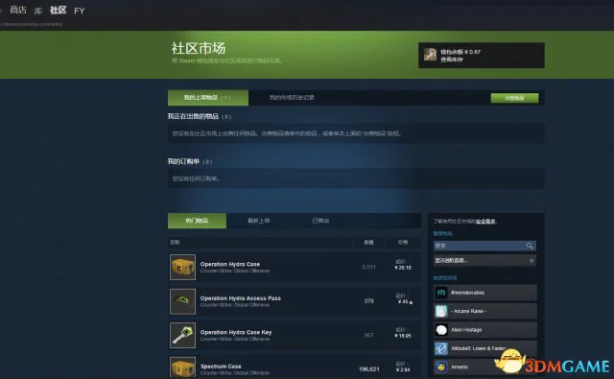Open the 安全需求 security requirements link

tap(486, 222)
